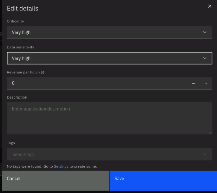The image size is (217, 193).
Task: Open the Data sensitivity dropdown
Action: pos(110,58)
